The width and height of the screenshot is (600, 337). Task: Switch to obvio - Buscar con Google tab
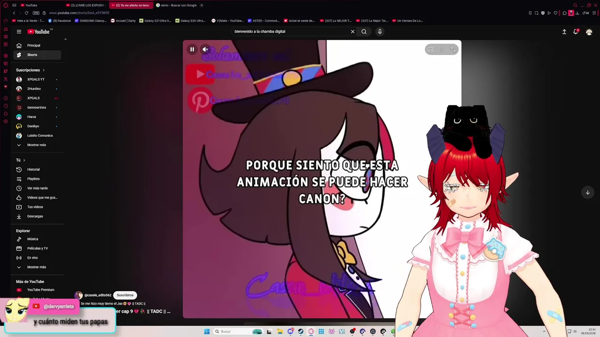(176, 5)
